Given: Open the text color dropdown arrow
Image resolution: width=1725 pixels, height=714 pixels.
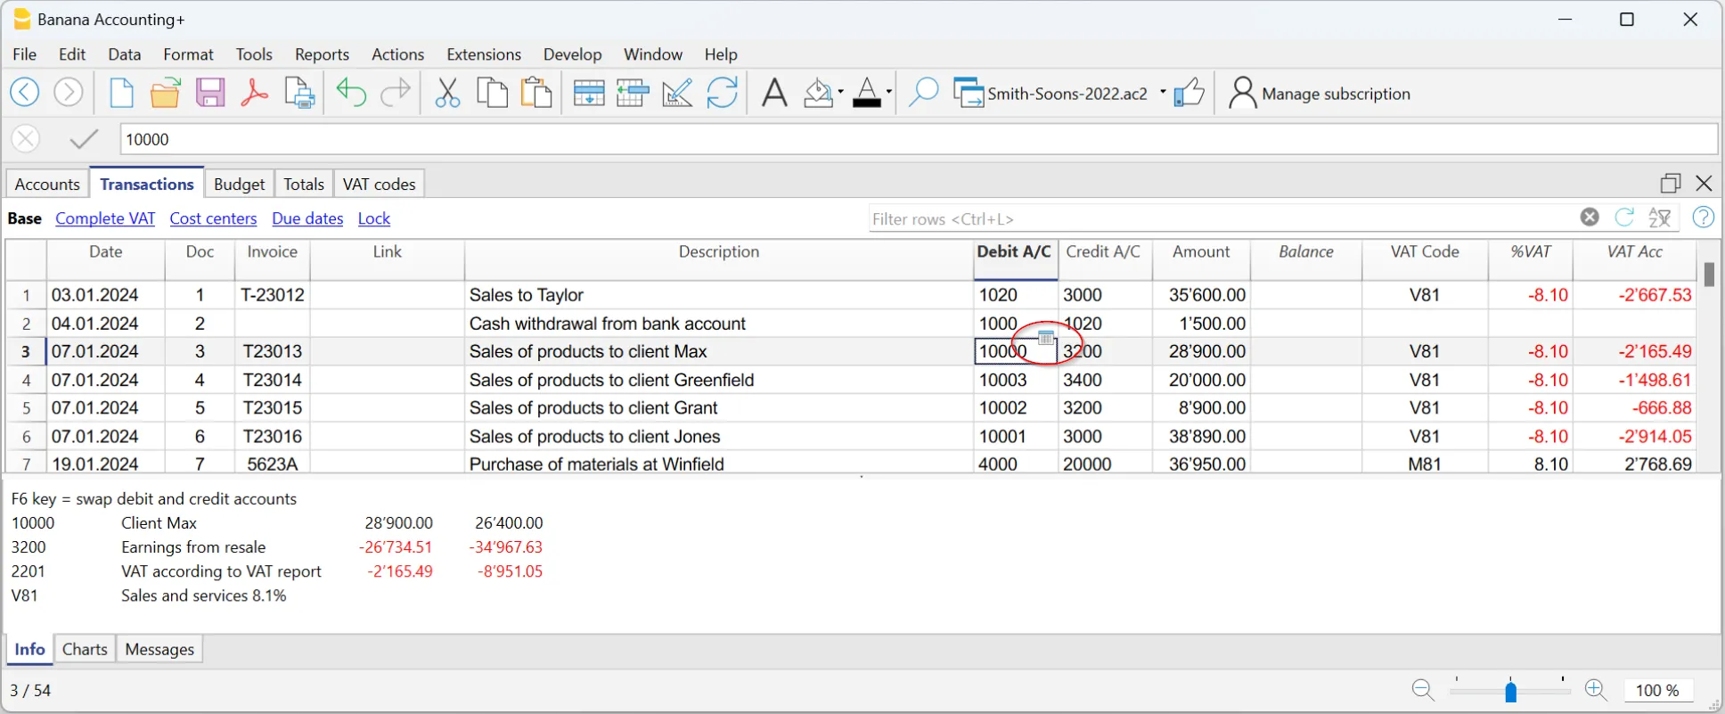Looking at the screenshot, I should click(888, 93).
